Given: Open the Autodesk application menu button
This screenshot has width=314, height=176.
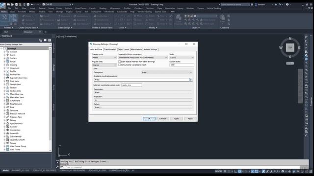Looking at the screenshot, I should pos(2,6).
